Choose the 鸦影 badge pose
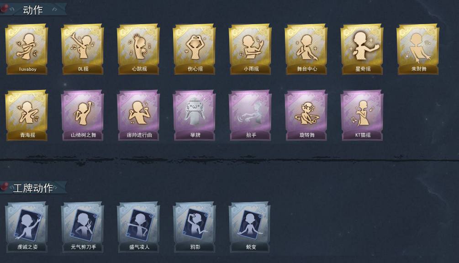 click(195, 227)
